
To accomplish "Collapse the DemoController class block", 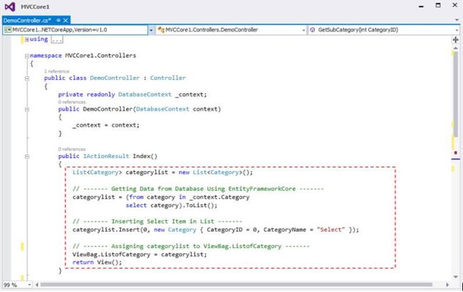I will tap(27, 78).
